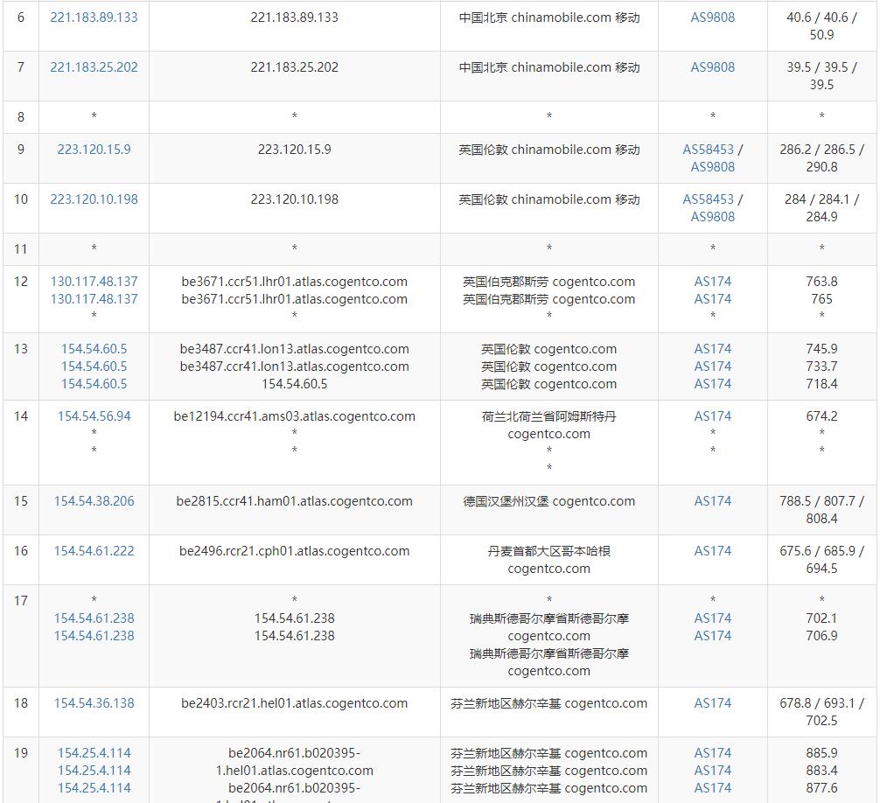The width and height of the screenshot is (880, 803).
Task: Open the last 154.25.4.114 link in hop 19
Action: coord(94,788)
